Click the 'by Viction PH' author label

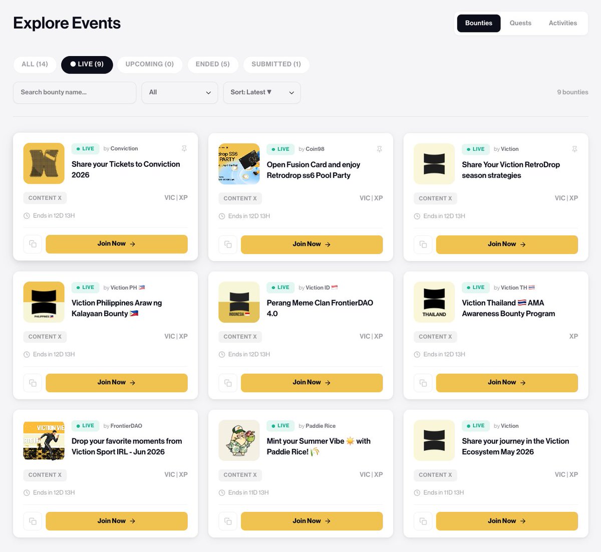point(124,288)
